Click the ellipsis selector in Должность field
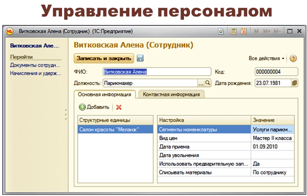Viewport: 307px width, 196px height. [201, 83]
